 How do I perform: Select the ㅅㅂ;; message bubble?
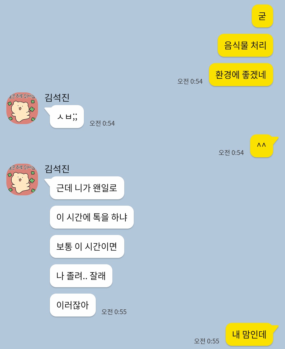[67, 117]
